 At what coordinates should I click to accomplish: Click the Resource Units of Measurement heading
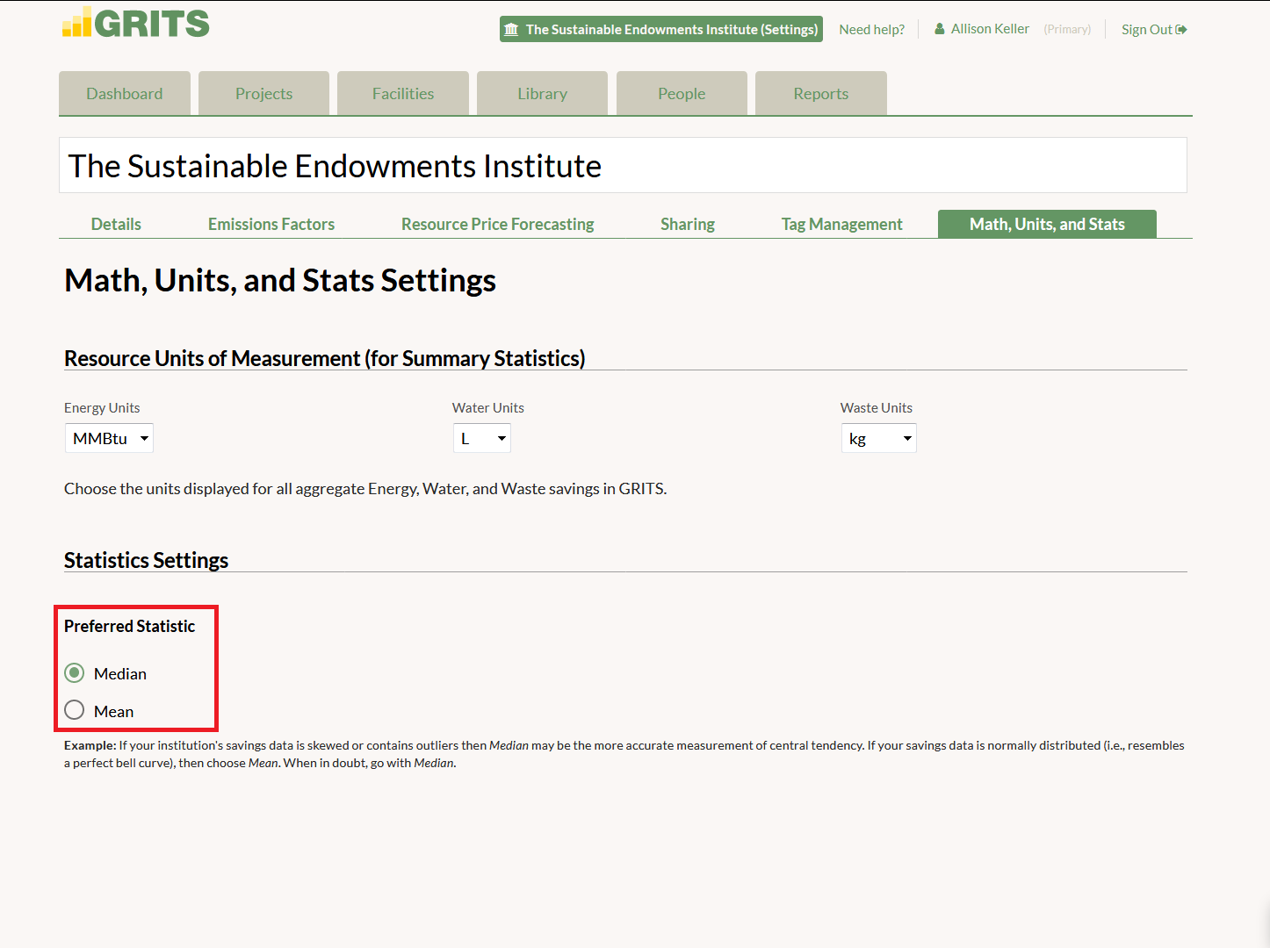coord(325,358)
